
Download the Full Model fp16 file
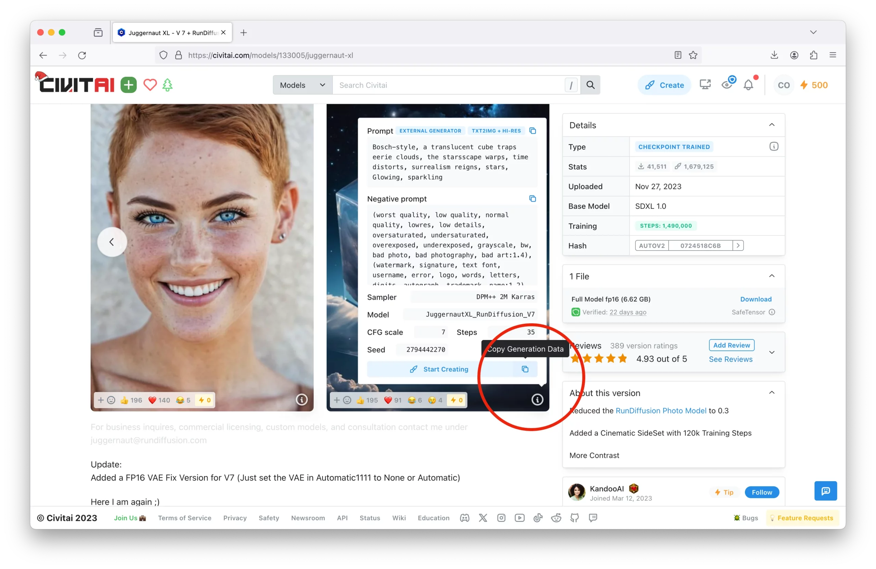click(x=755, y=299)
